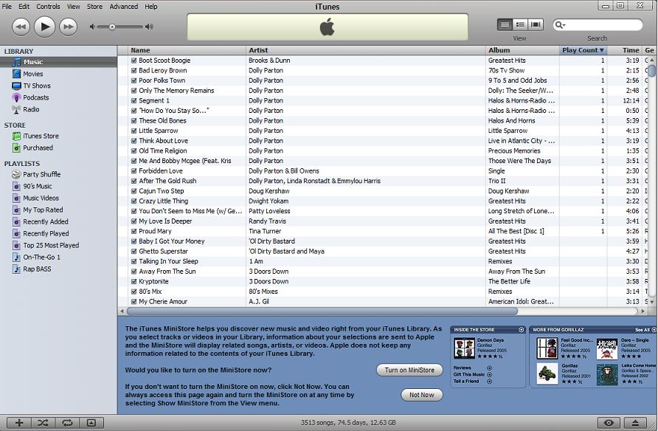The width and height of the screenshot is (658, 431).
Task: Toggle shuffle playback
Action: click(43, 423)
